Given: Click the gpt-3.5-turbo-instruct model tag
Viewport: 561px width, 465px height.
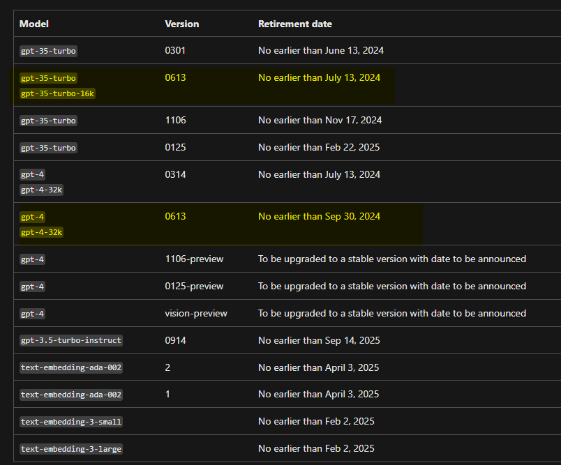Looking at the screenshot, I should coord(71,340).
